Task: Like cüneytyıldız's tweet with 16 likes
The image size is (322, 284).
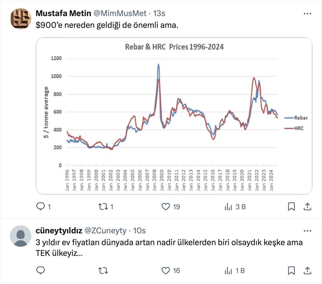Action: [166, 271]
